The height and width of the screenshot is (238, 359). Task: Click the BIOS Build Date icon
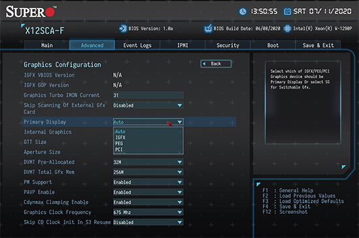click(208, 29)
